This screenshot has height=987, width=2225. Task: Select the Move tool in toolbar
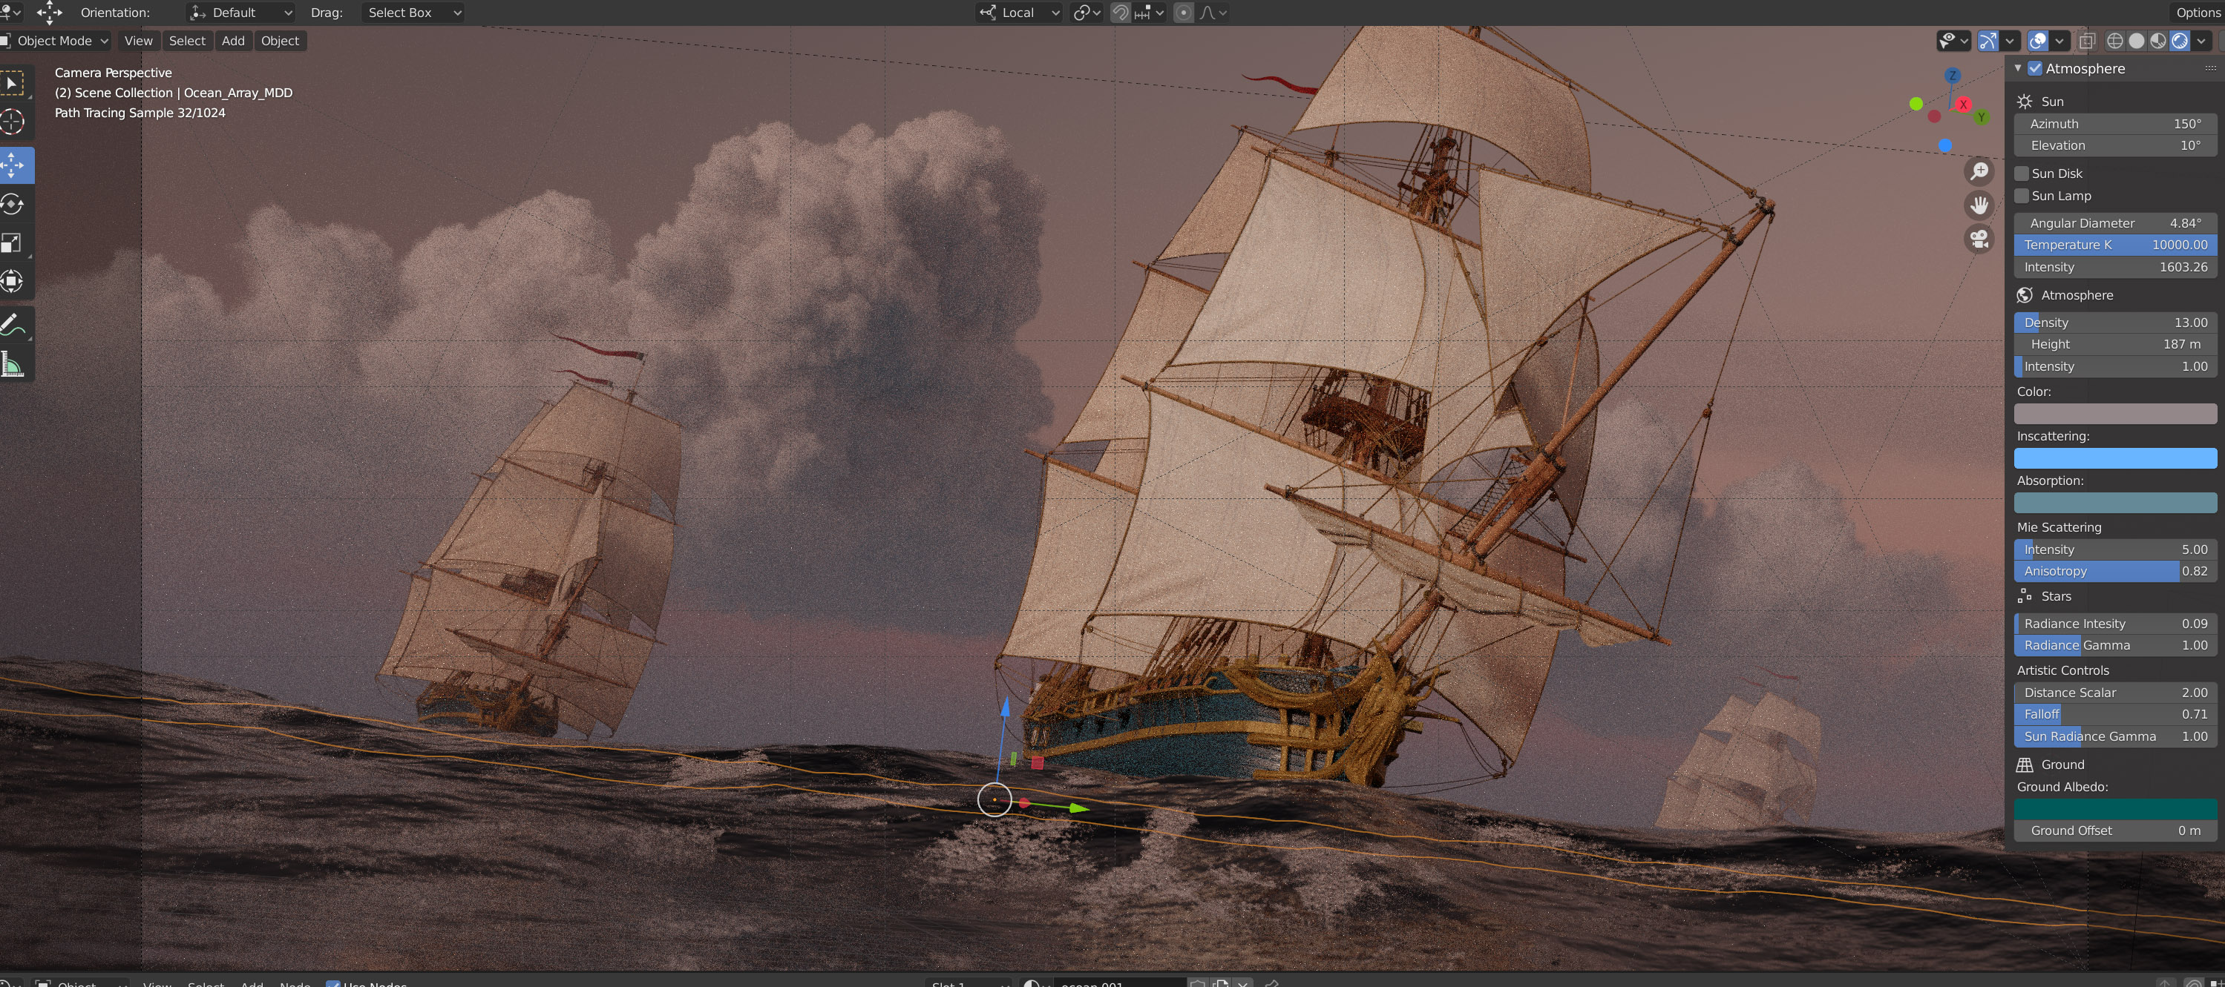(x=13, y=165)
